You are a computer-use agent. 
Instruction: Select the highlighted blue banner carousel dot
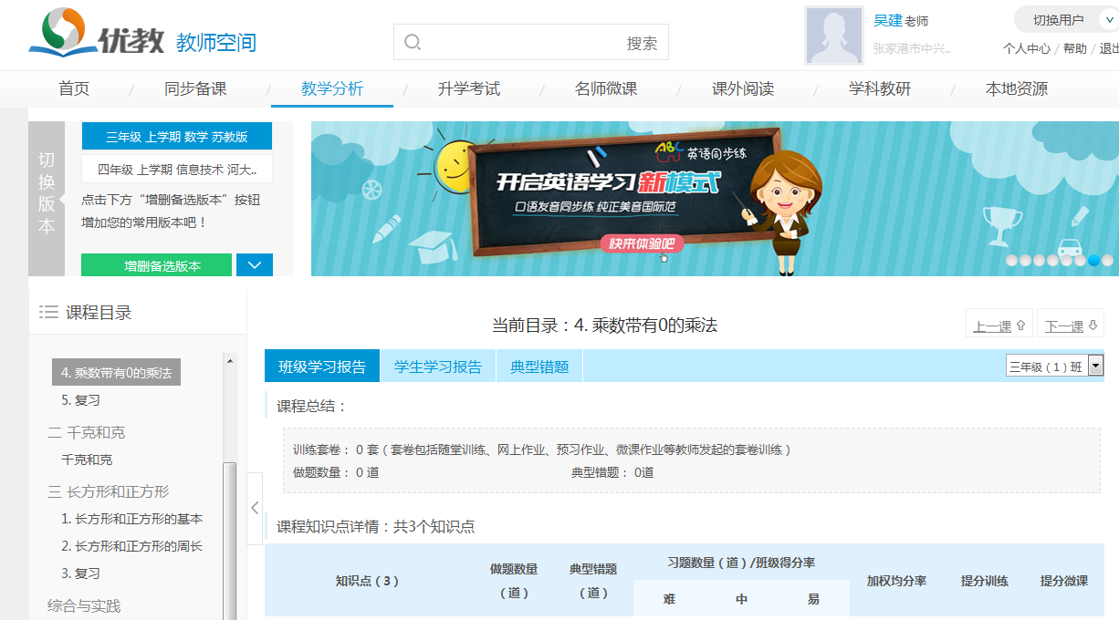coord(1093,260)
